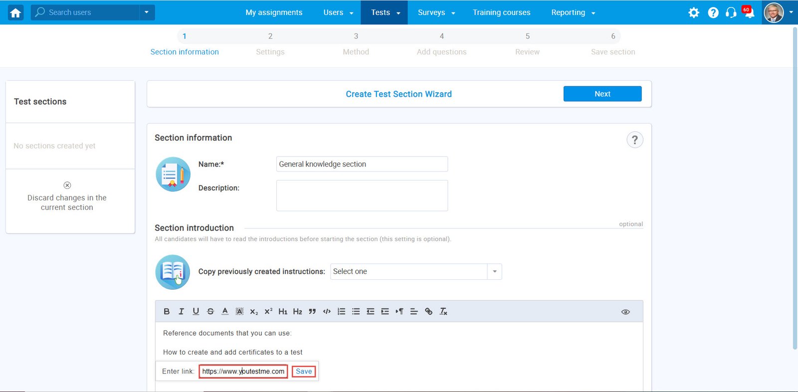
Task: Insert a hyperlink using the link icon
Action: [428, 311]
